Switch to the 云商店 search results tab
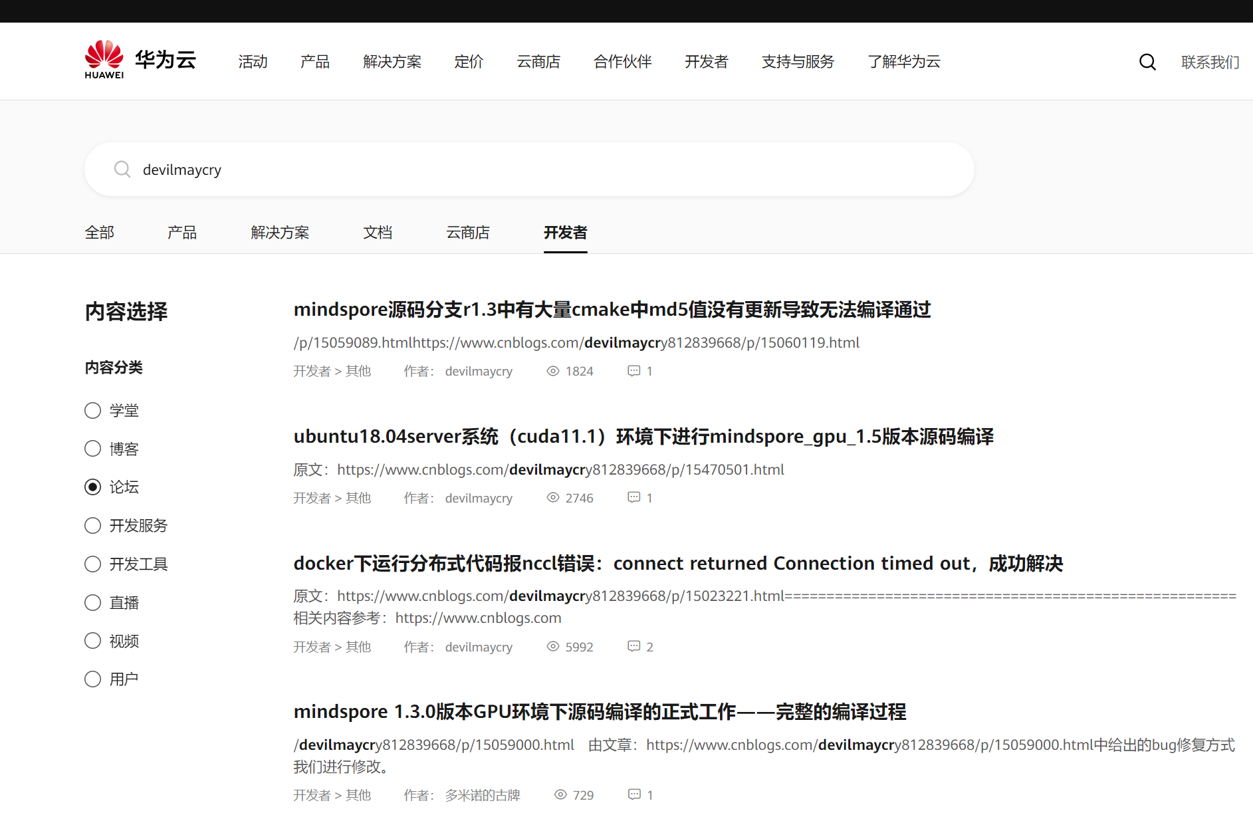The image size is (1253, 813). click(468, 233)
